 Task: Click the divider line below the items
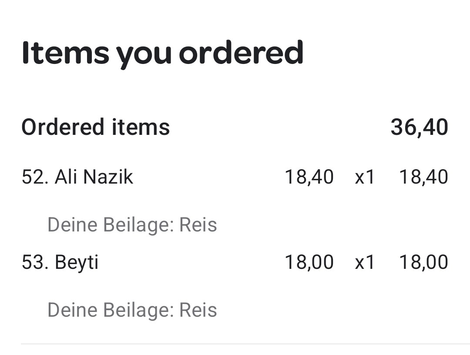click(x=244, y=344)
